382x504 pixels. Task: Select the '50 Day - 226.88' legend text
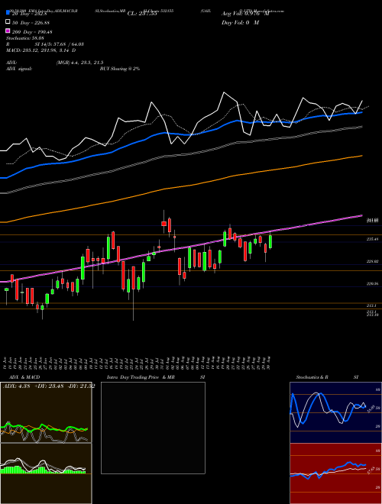click(31, 23)
